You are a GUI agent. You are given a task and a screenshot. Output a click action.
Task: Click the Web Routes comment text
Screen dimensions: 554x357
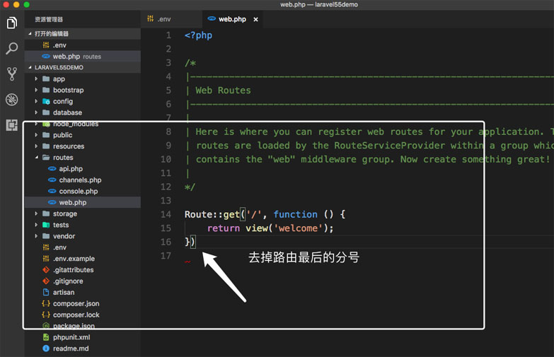[x=223, y=90]
